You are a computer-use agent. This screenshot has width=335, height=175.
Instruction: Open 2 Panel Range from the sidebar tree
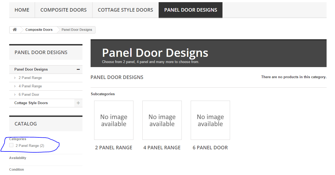pos(30,78)
